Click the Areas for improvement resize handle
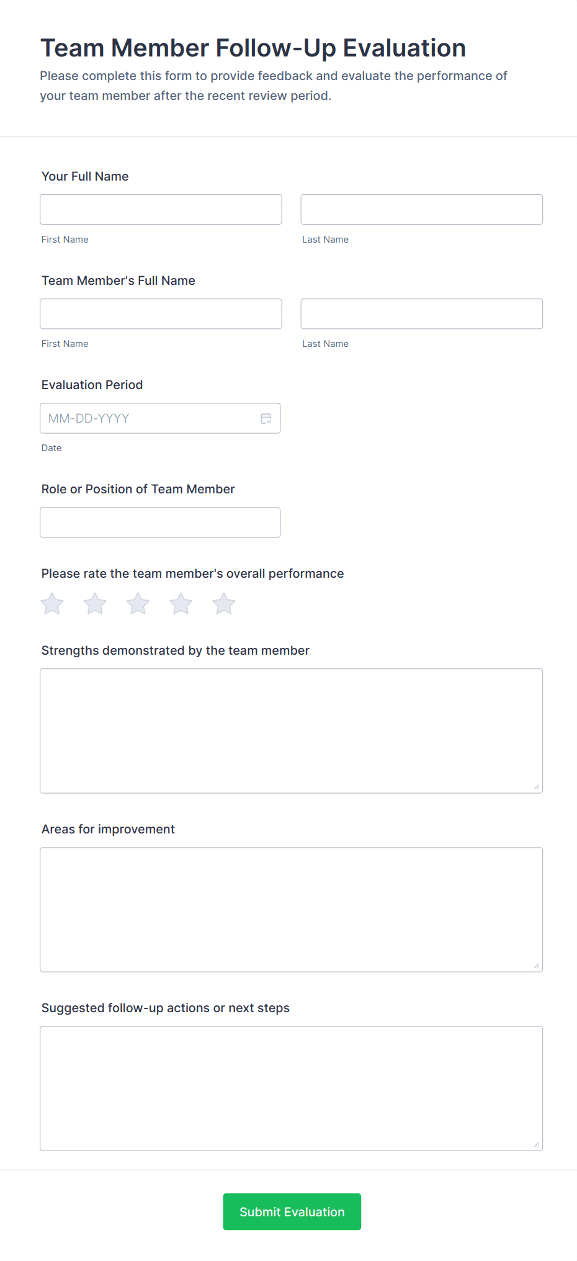The image size is (577, 1261). coord(536,966)
